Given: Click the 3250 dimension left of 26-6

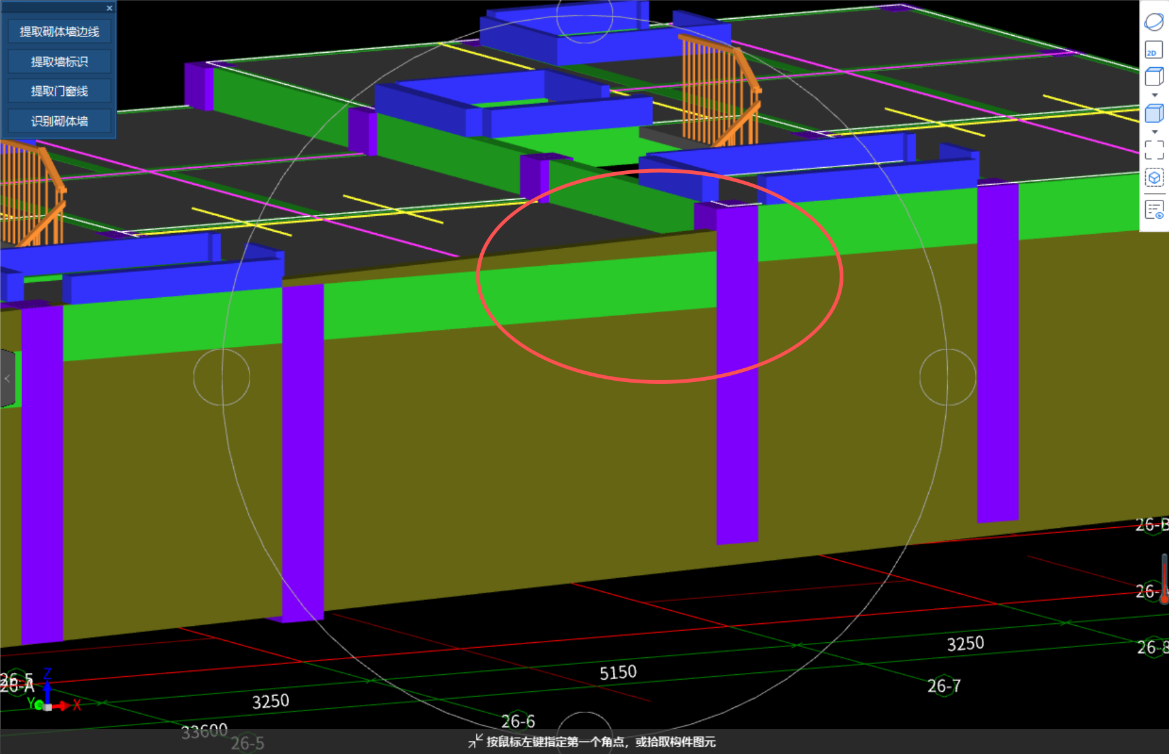Looking at the screenshot, I should click(x=270, y=701).
